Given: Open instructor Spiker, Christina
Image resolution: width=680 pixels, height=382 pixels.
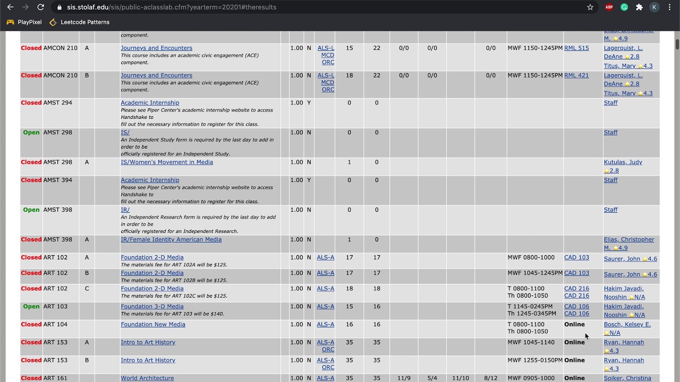Looking at the screenshot, I should click(x=627, y=378).
